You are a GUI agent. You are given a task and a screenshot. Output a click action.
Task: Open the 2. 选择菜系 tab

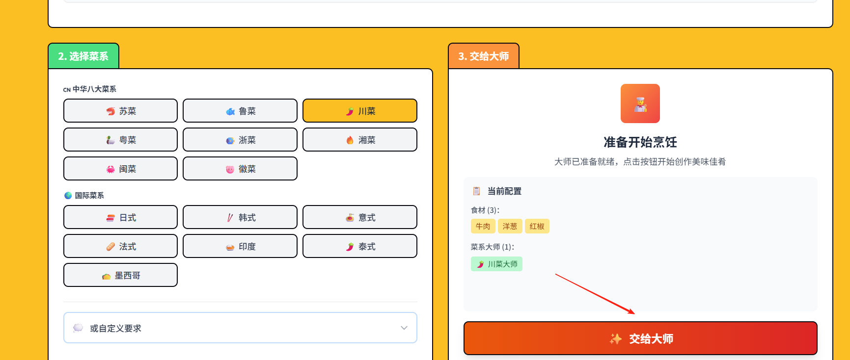coord(83,56)
